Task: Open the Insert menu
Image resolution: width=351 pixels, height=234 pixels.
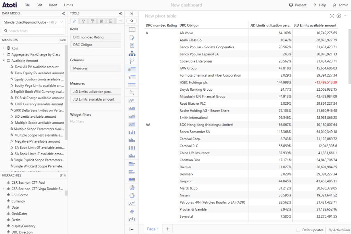Action: tap(53, 5)
